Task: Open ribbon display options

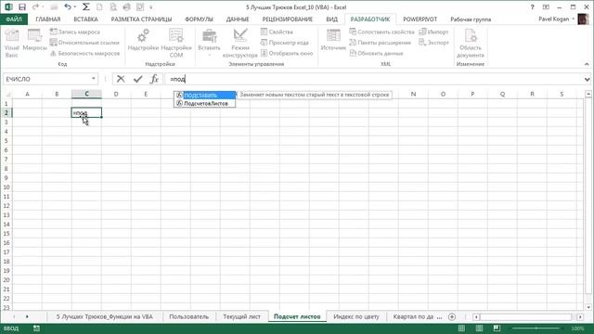Action: click(x=546, y=6)
